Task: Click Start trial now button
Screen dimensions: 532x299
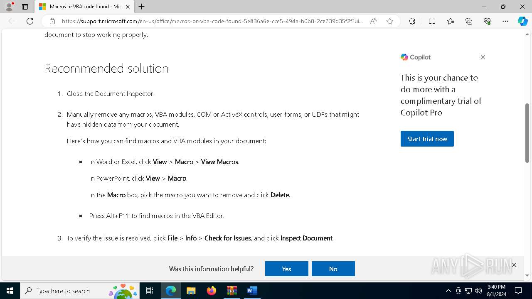Action: pos(427,139)
